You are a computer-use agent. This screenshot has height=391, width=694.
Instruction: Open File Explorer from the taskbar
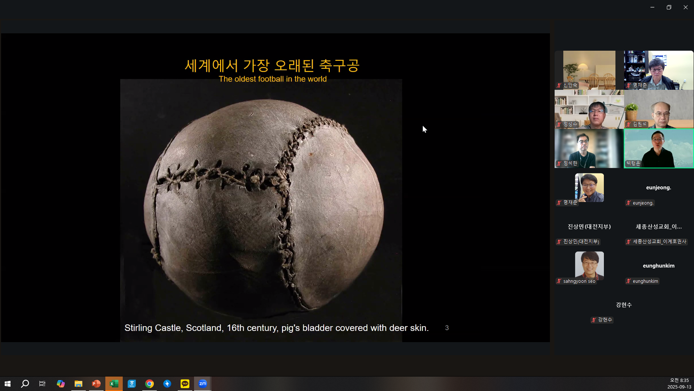point(78,383)
